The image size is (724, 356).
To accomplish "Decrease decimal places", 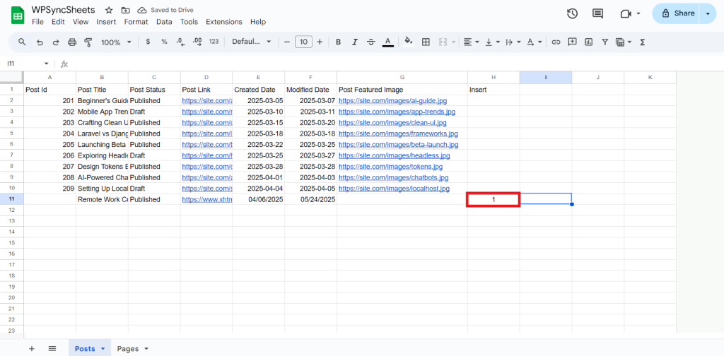I will pyautogui.click(x=180, y=42).
